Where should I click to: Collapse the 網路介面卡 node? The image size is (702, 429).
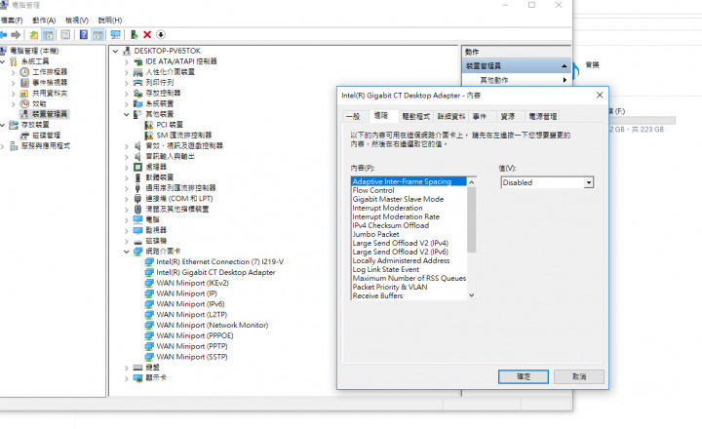point(126,252)
